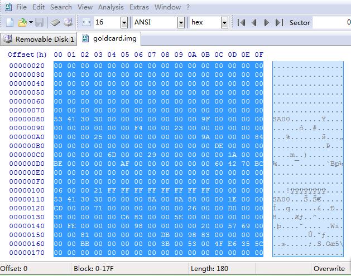
Task: Click hex byte CD in row 00000120
Action: click(x=58, y=208)
